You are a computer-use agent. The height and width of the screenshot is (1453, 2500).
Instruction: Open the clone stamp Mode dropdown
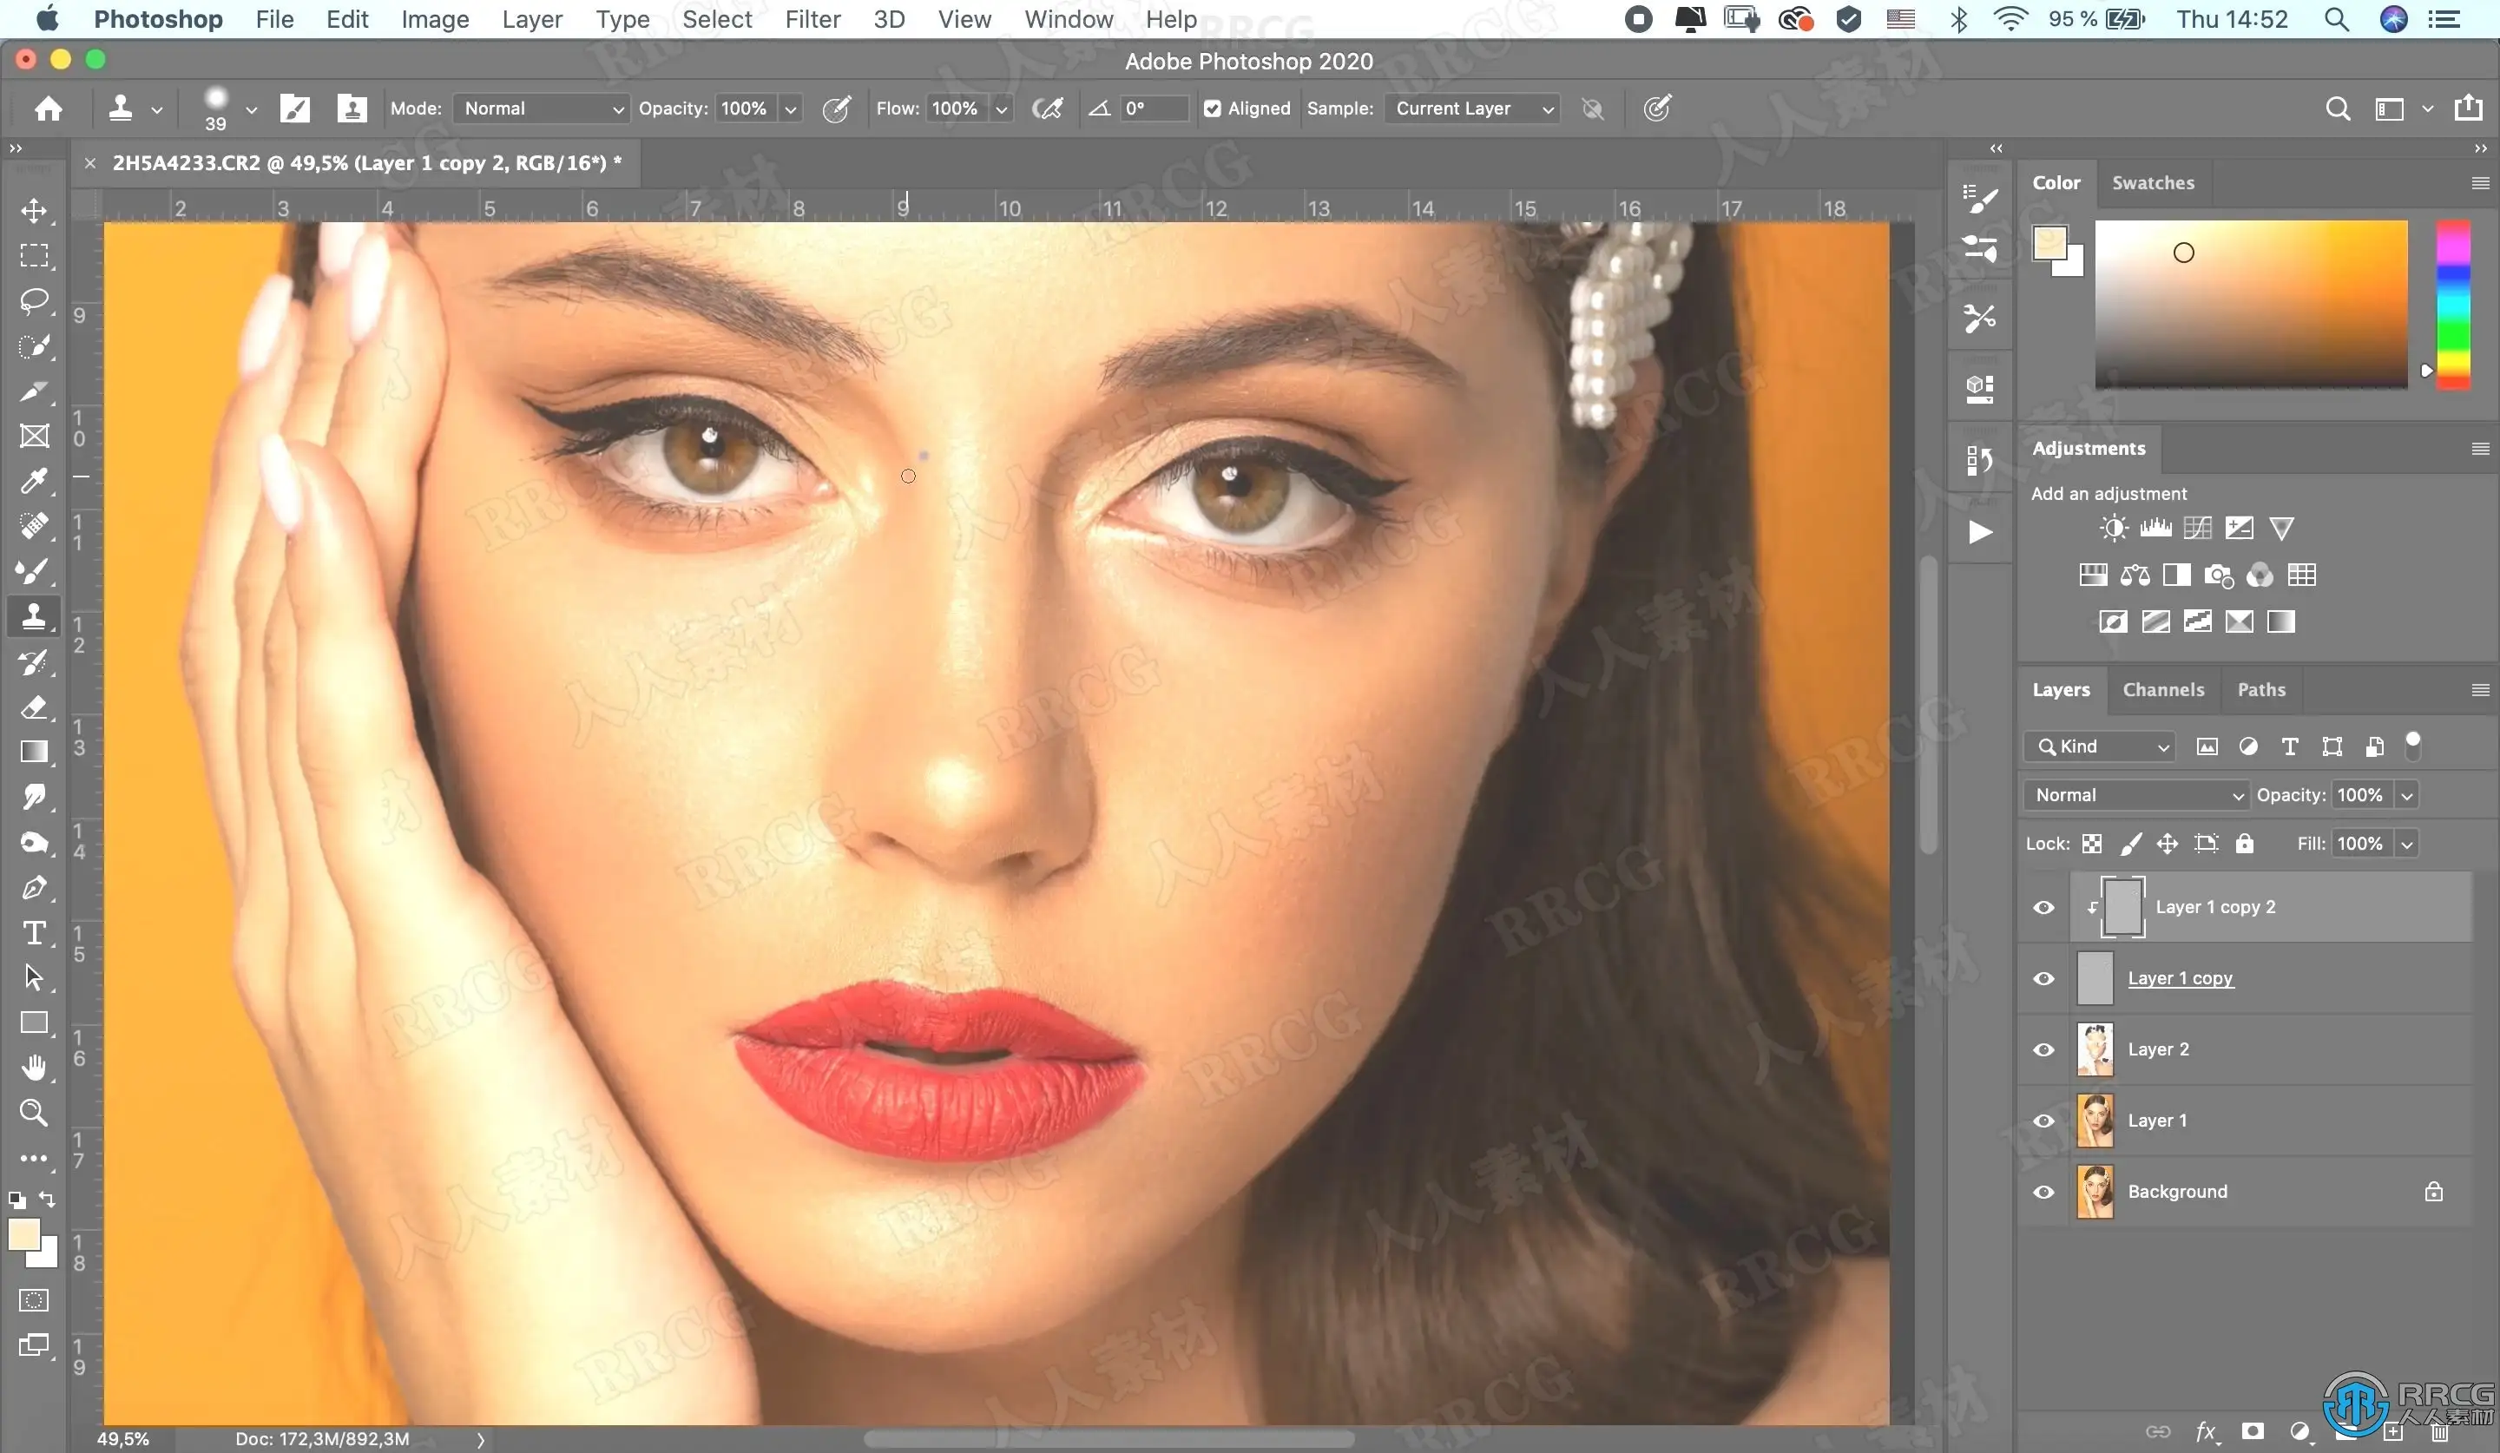pos(542,109)
